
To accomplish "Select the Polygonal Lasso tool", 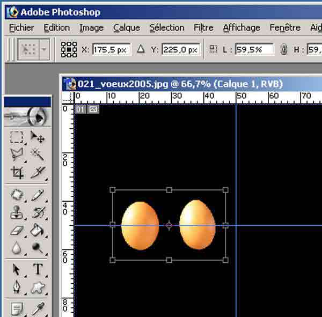I will click(x=17, y=154).
